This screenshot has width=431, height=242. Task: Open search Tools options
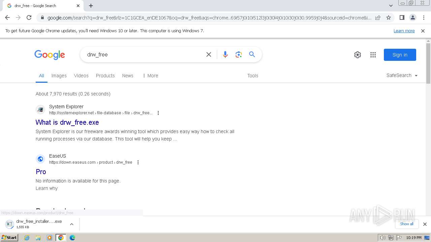pyautogui.click(x=253, y=76)
